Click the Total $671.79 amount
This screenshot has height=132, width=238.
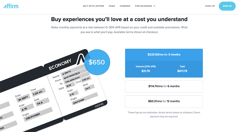182,69
